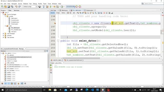Switch to History view button
The width and height of the screenshot is (164, 92).
[x=63, y=13]
